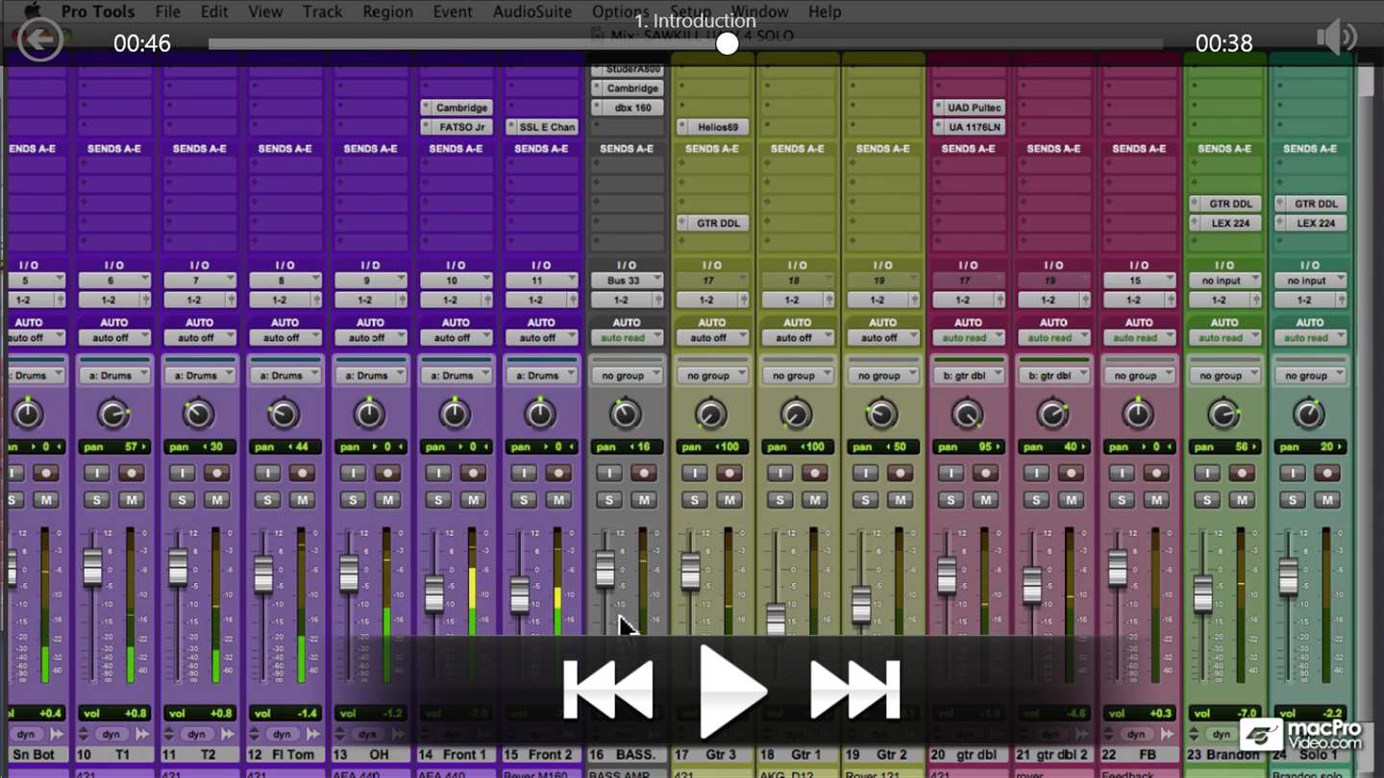
Task: Click the volume readout showing +0.3 on FB
Action: [1139, 714]
